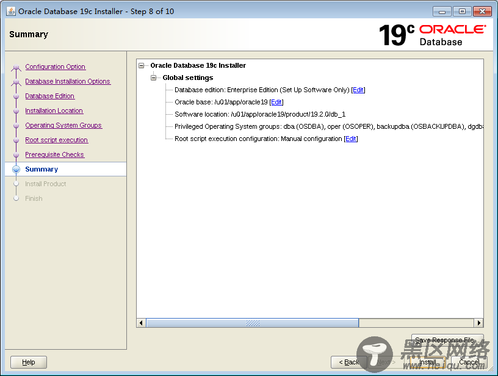Collapse the Oracle Database 19c Installer tree node
The height and width of the screenshot is (376, 498).
142,66
